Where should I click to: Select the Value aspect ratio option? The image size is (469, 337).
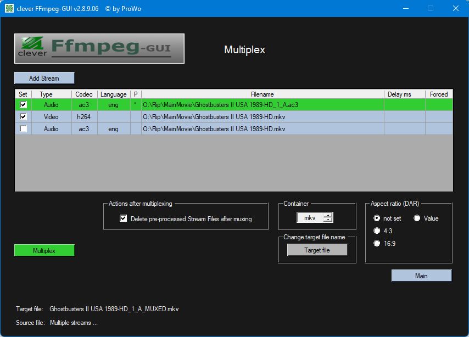point(417,218)
